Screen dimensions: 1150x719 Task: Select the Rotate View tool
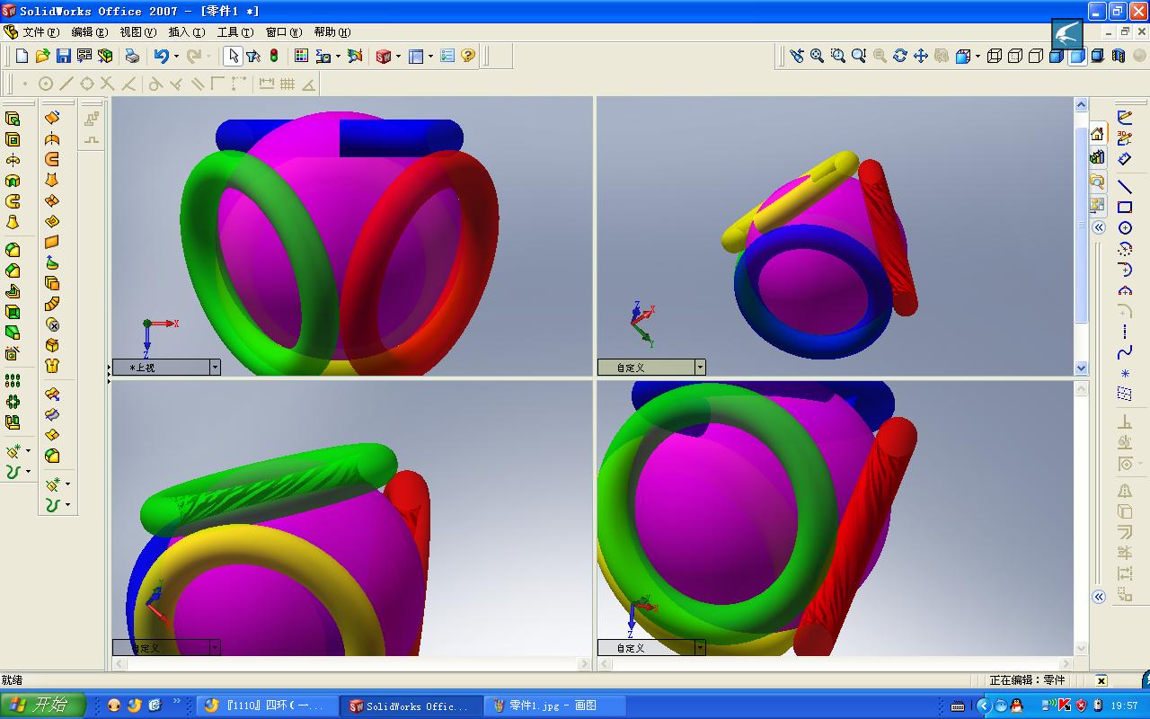899,56
